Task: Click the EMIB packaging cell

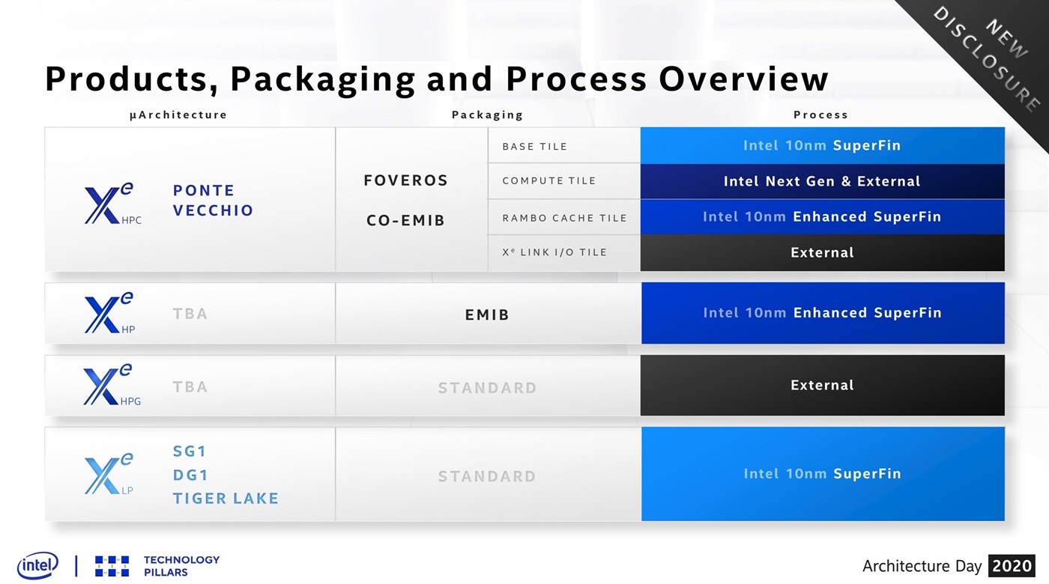Action: coord(487,315)
